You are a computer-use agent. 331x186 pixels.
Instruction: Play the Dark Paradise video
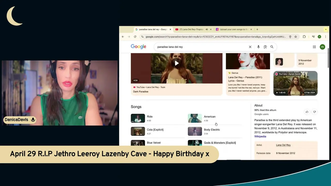tap(177, 63)
